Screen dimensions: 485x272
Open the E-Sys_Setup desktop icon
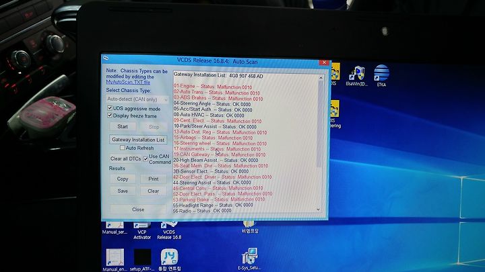[249, 259]
